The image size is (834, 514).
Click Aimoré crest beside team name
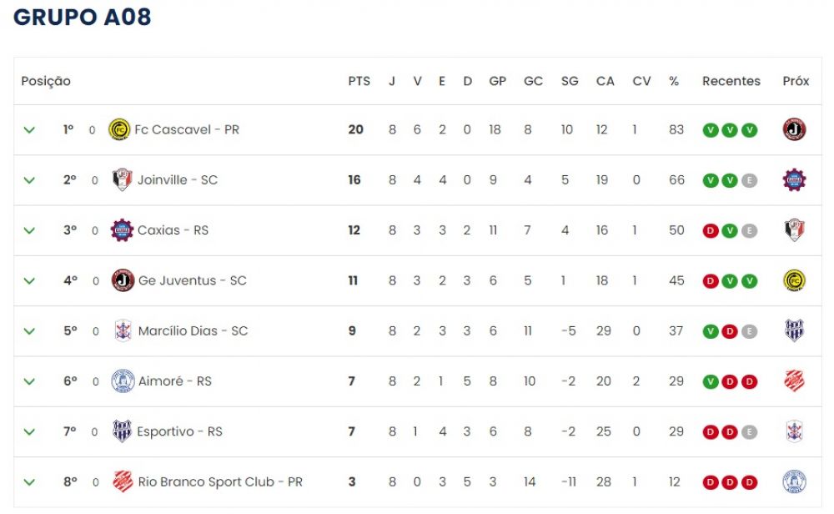123,381
